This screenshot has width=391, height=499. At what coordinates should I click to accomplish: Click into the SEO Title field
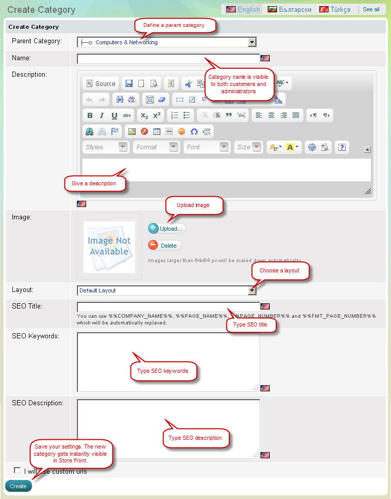coord(168,306)
